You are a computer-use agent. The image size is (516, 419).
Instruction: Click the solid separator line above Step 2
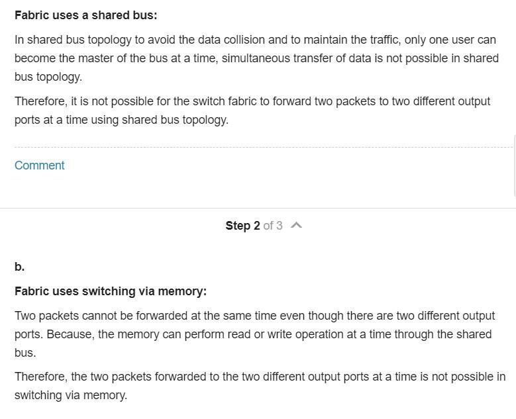coord(258,209)
